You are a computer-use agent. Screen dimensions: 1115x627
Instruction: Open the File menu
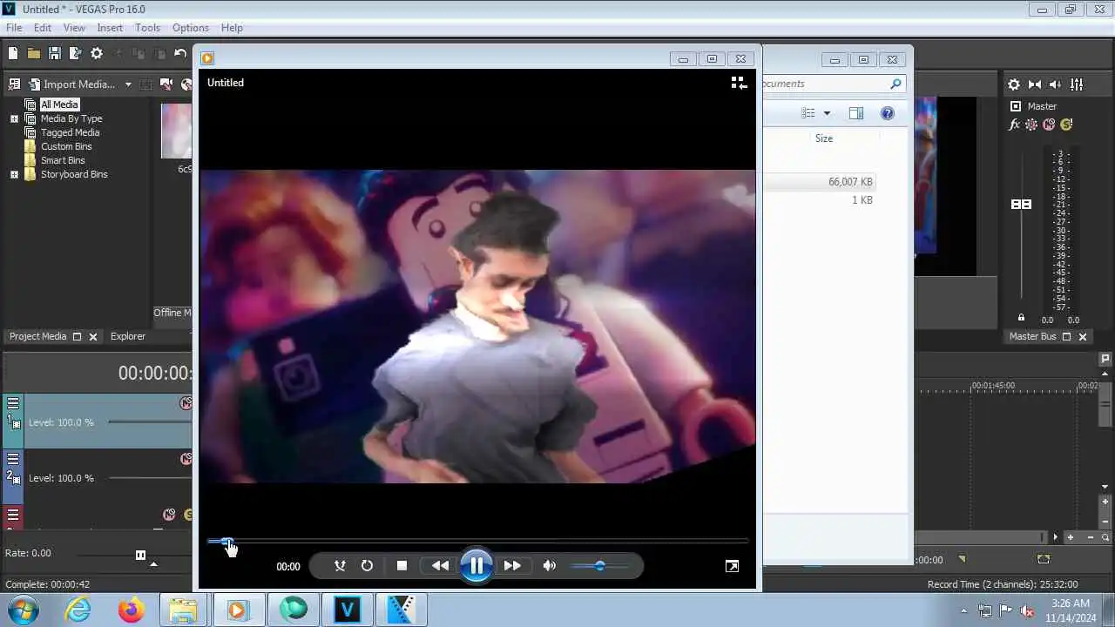[14, 28]
